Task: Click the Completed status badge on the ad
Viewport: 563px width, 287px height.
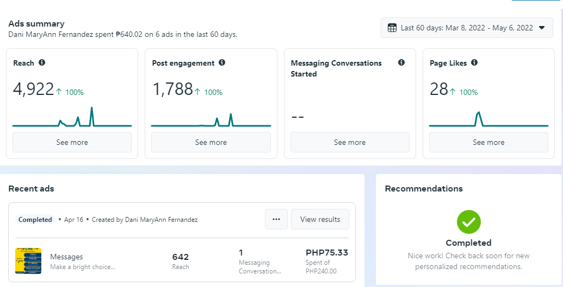Action: 35,220
